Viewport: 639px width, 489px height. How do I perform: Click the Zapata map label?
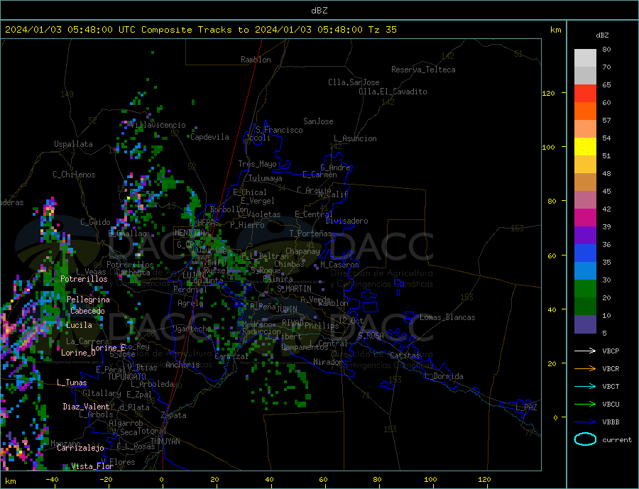(174, 415)
